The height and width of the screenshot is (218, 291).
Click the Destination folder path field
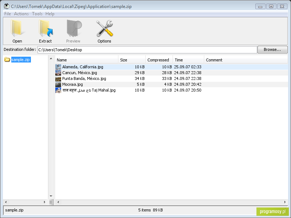[x=147, y=50]
